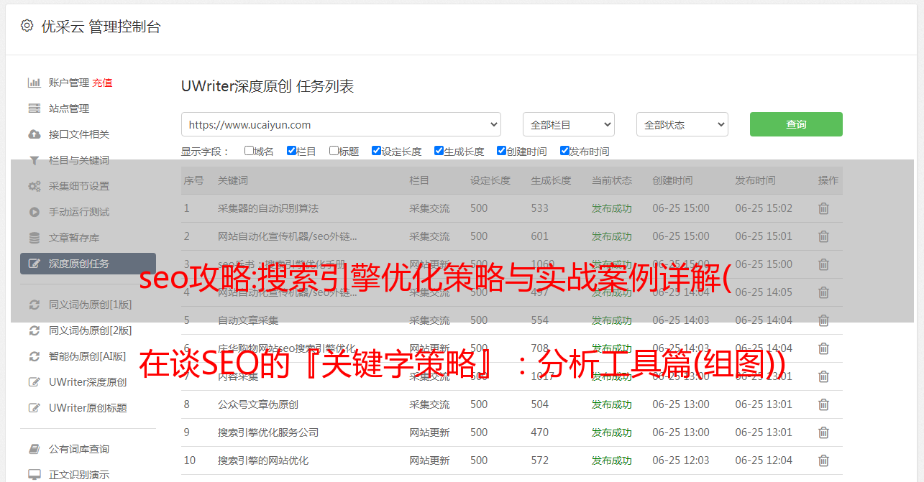The image size is (924, 482).
Task: Open the 全部栏目 dropdown
Action: pyautogui.click(x=568, y=124)
